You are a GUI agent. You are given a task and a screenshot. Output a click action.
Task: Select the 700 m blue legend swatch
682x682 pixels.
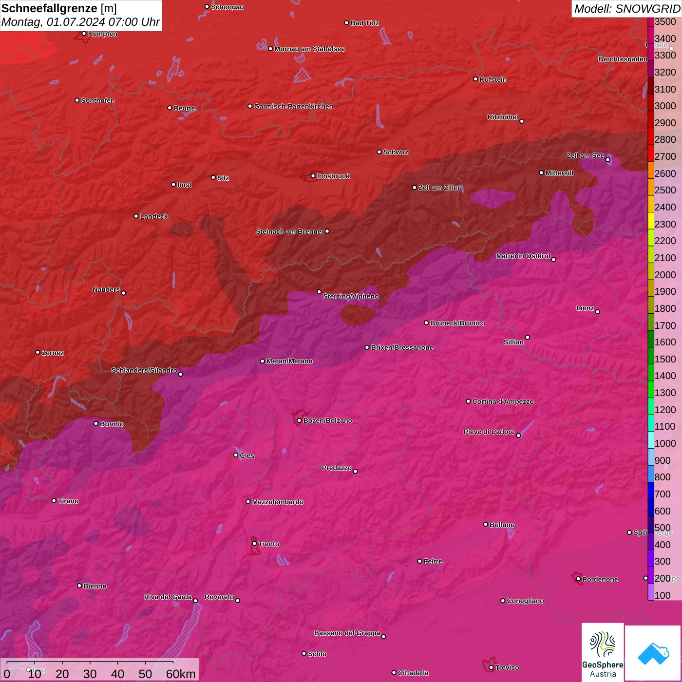651,491
